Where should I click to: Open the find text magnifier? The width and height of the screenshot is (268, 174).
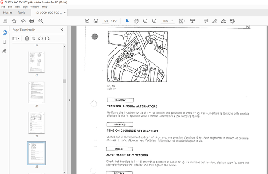[x=41, y=21]
